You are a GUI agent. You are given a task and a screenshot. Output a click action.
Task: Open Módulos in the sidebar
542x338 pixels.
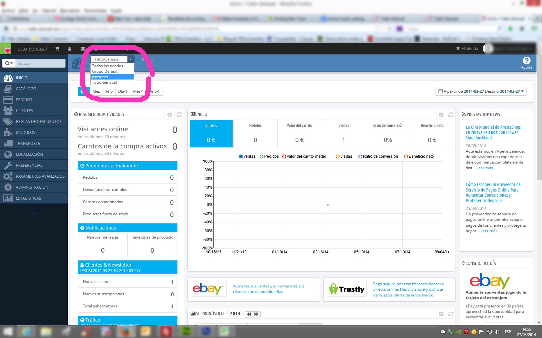34,132
